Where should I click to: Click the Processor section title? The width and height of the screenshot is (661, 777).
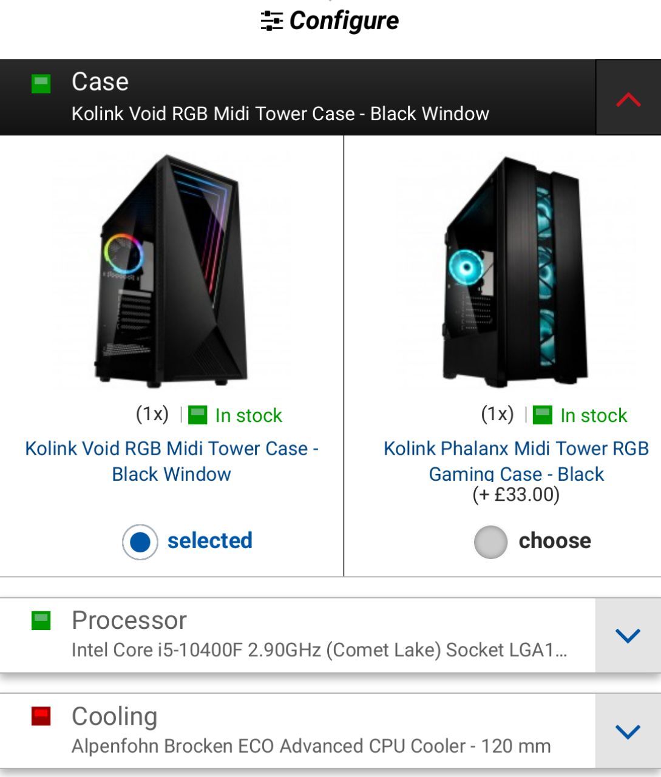pyautogui.click(x=129, y=620)
